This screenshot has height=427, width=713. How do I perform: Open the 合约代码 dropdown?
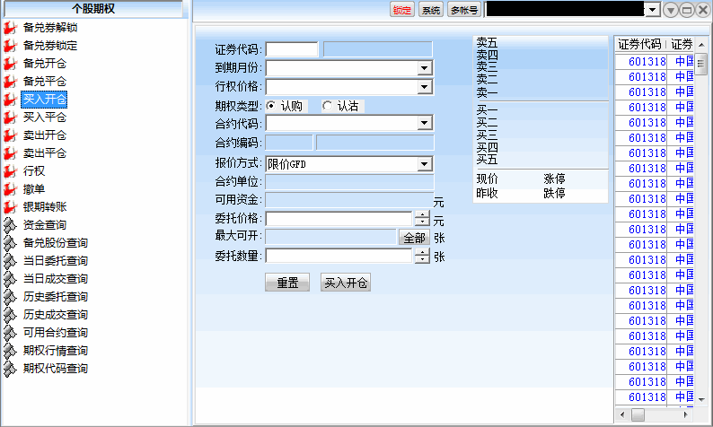coord(424,123)
